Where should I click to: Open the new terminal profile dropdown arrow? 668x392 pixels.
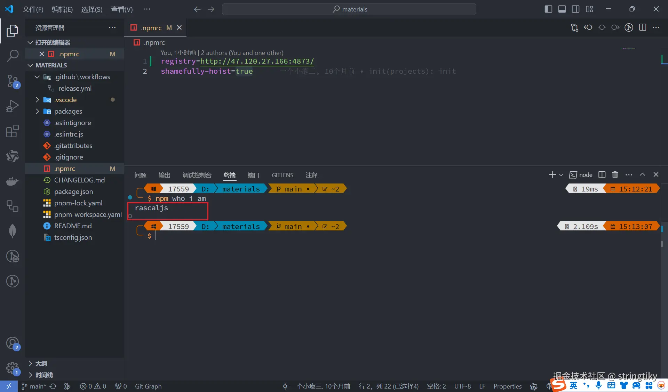tap(561, 175)
